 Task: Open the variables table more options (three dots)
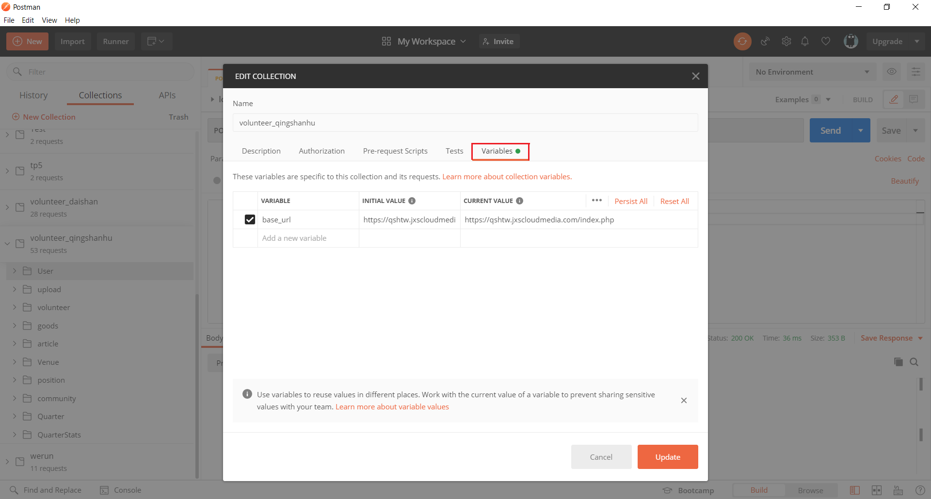coord(596,201)
